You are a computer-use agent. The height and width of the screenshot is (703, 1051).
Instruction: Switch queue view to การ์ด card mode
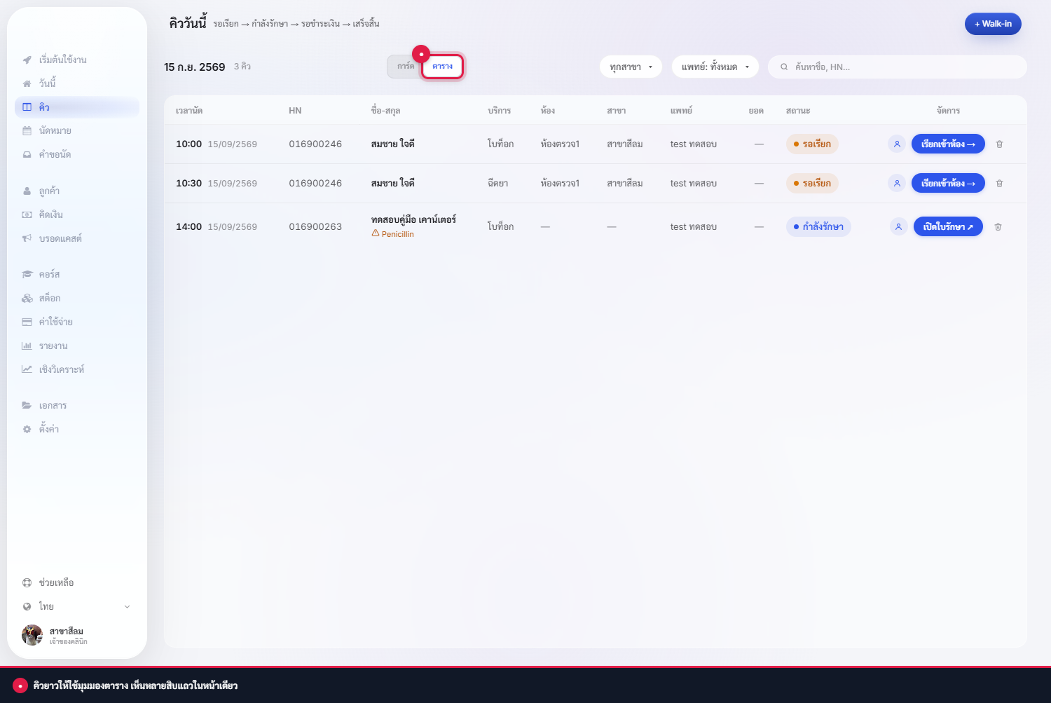[405, 67]
